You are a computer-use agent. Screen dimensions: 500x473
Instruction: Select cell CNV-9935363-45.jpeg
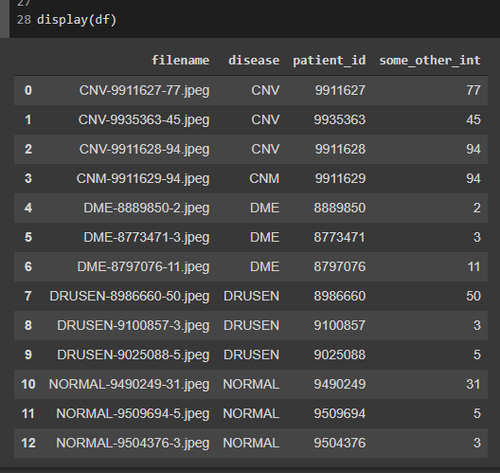pyautogui.click(x=144, y=120)
